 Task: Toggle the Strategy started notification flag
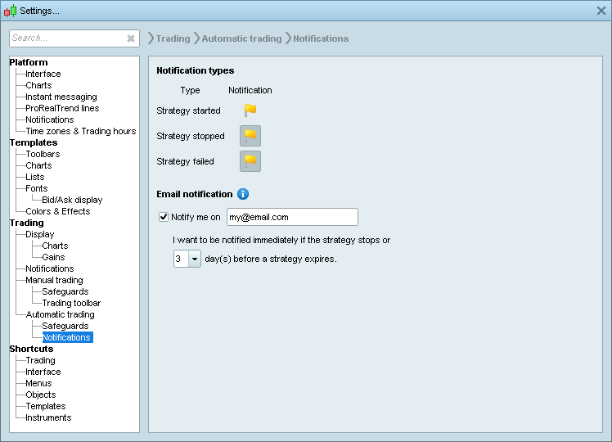click(250, 110)
